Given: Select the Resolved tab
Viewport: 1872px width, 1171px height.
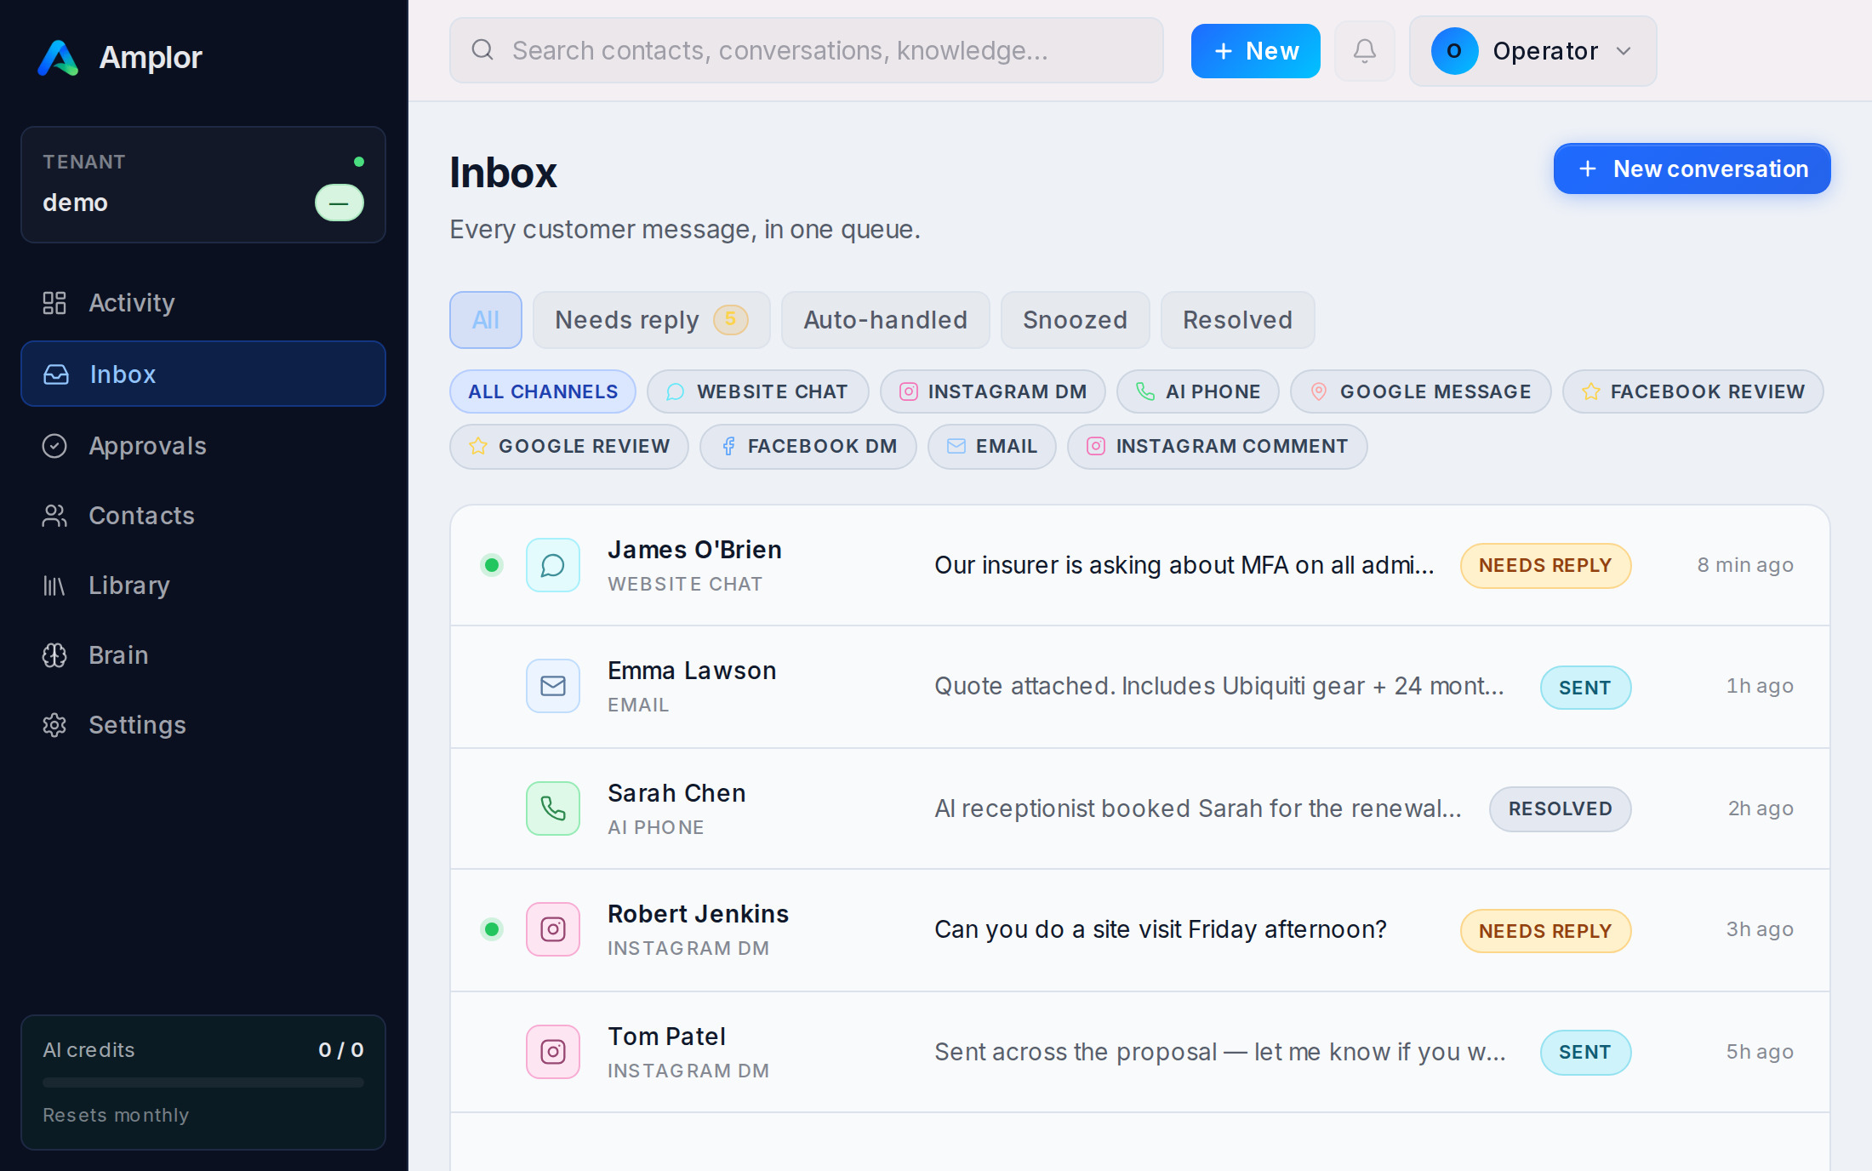Looking at the screenshot, I should [1238, 320].
